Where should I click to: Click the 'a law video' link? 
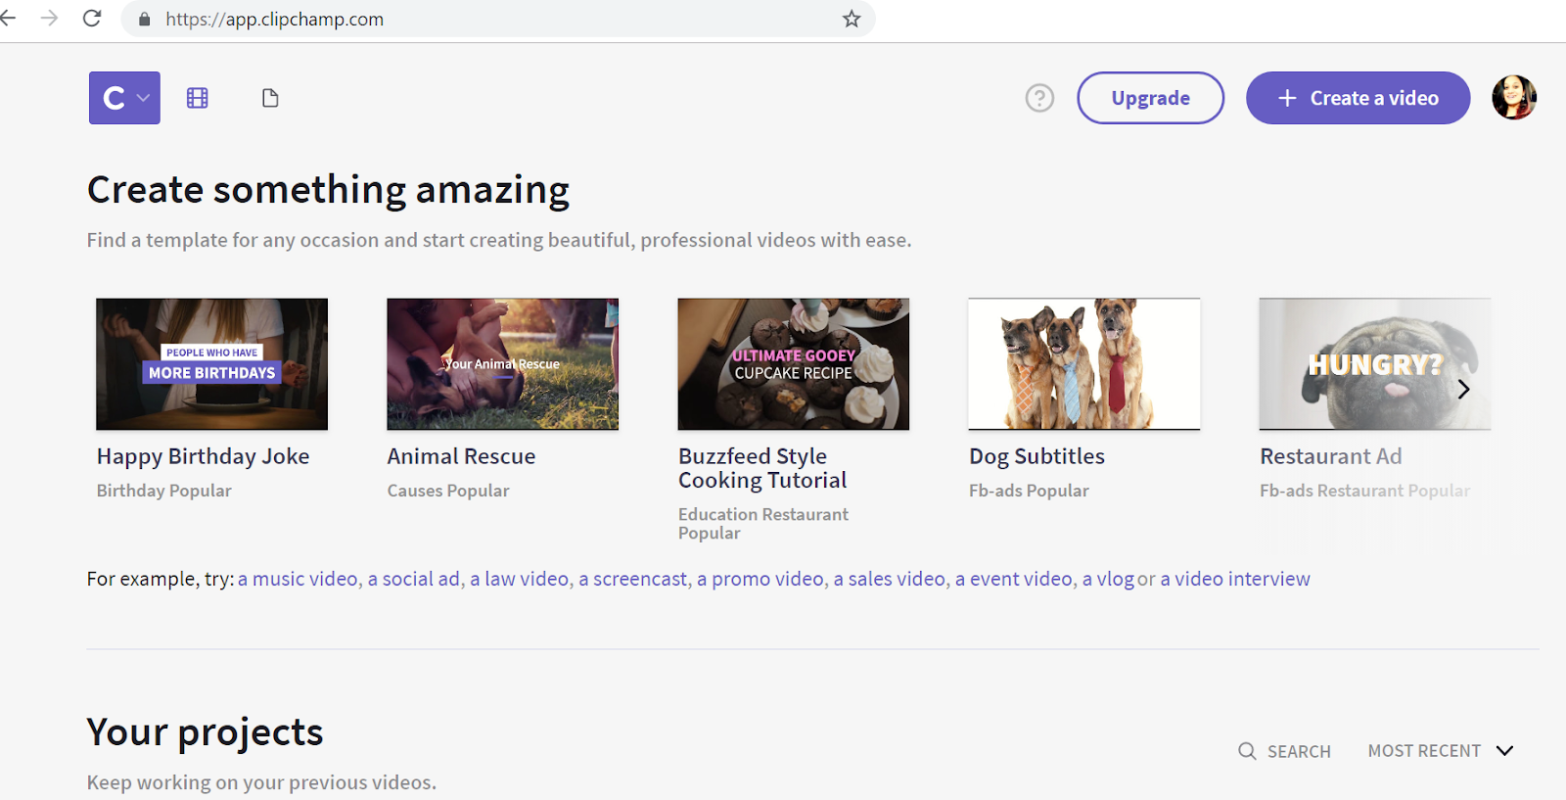(x=520, y=579)
